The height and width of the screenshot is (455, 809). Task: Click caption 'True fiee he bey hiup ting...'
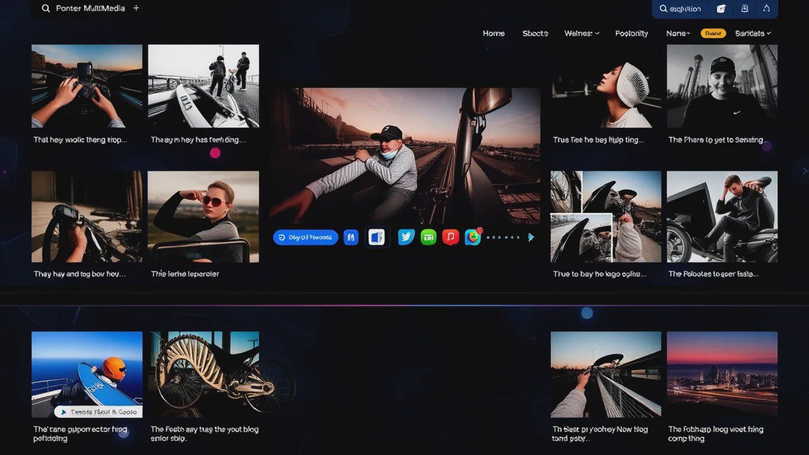[x=599, y=140]
